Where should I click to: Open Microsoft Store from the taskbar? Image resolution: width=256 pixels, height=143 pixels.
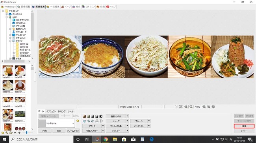click(x=124, y=139)
